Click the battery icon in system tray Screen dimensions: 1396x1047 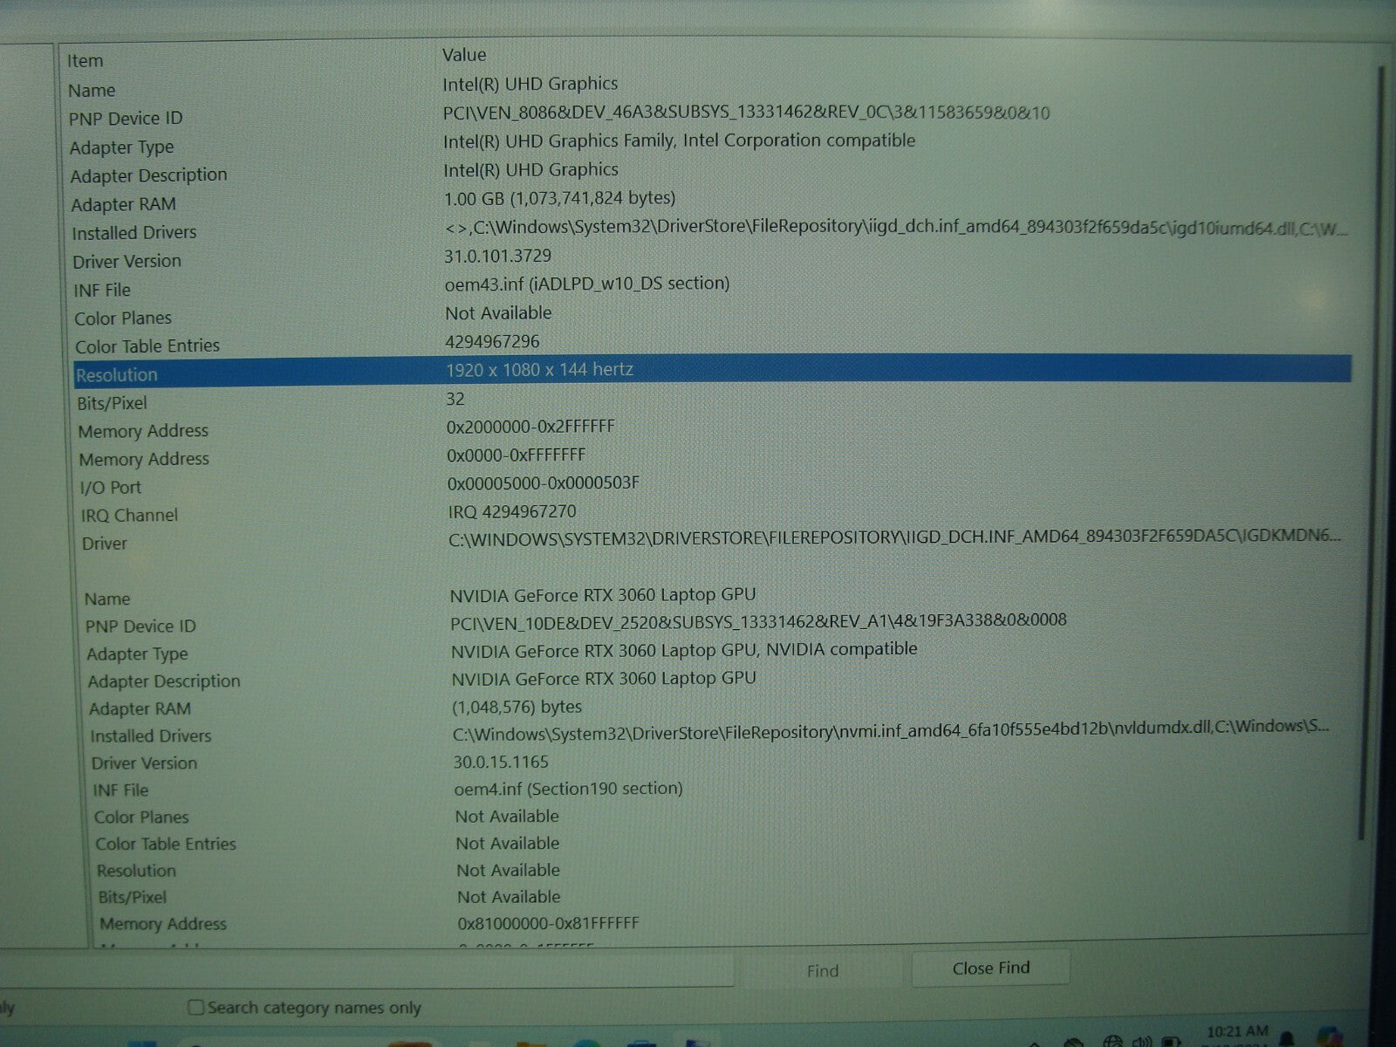pos(1170,1040)
